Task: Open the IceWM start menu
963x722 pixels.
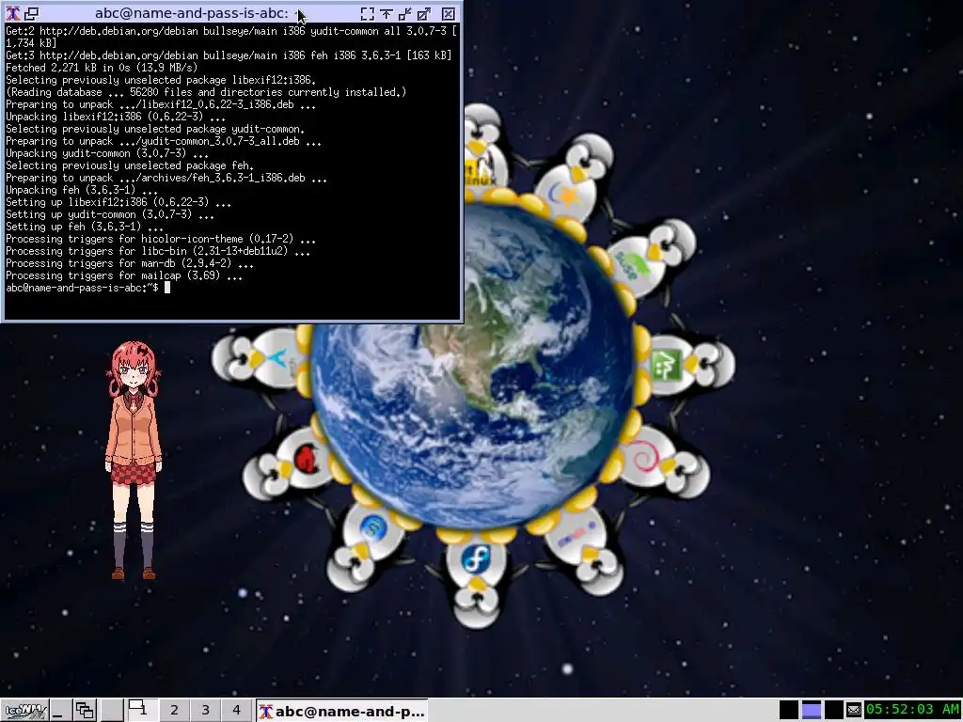Action: [x=24, y=711]
